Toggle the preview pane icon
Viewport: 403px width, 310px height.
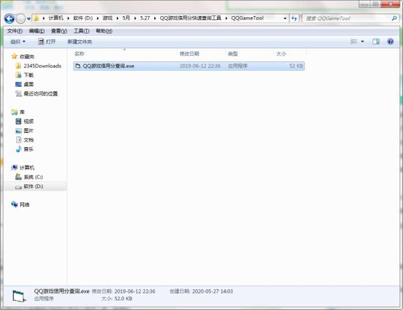(376, 41)
